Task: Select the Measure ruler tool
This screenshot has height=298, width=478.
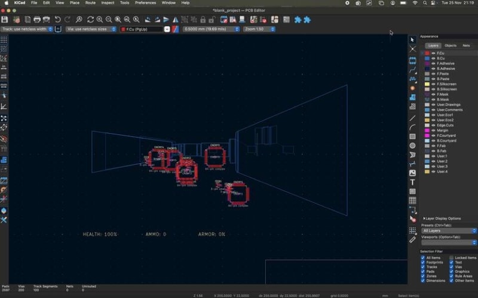Action: [412, 239]
